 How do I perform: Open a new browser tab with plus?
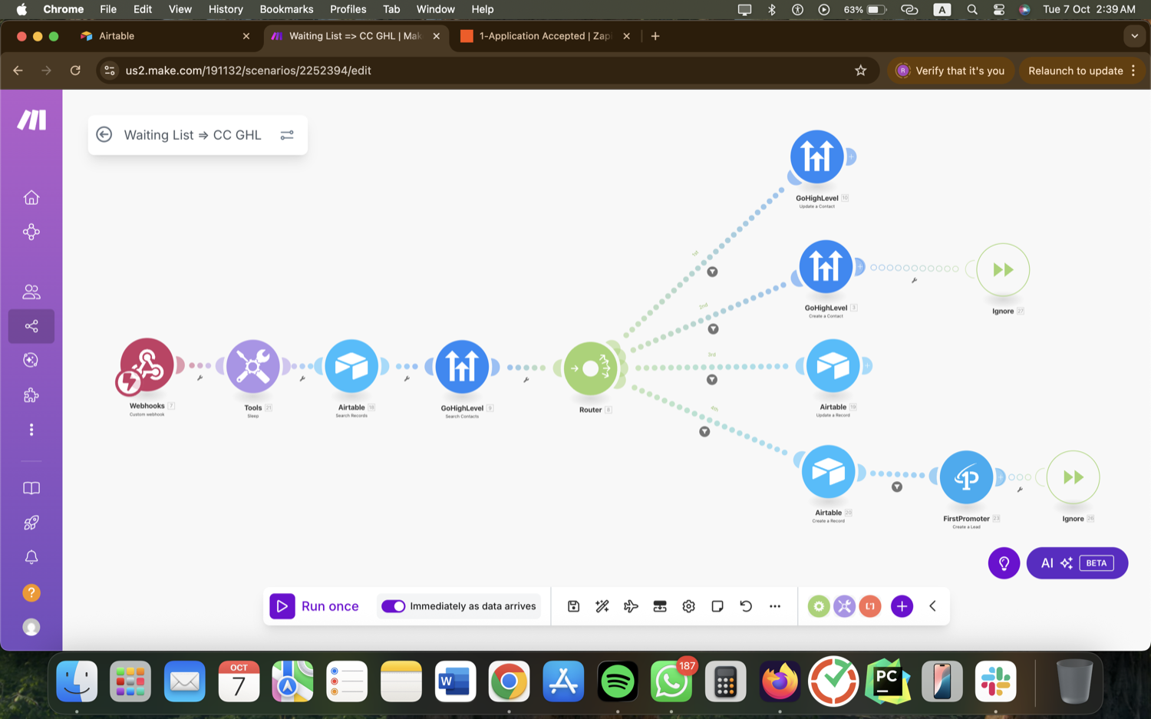(655, 36)
